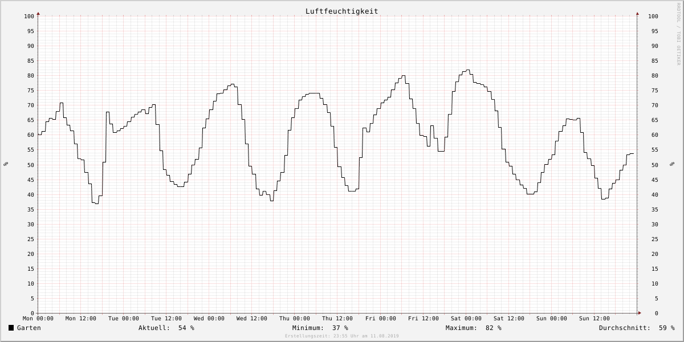Click the Thu 12:00 time axis label
The height and width of the screenshot is (342, 684).
(337, 319)
